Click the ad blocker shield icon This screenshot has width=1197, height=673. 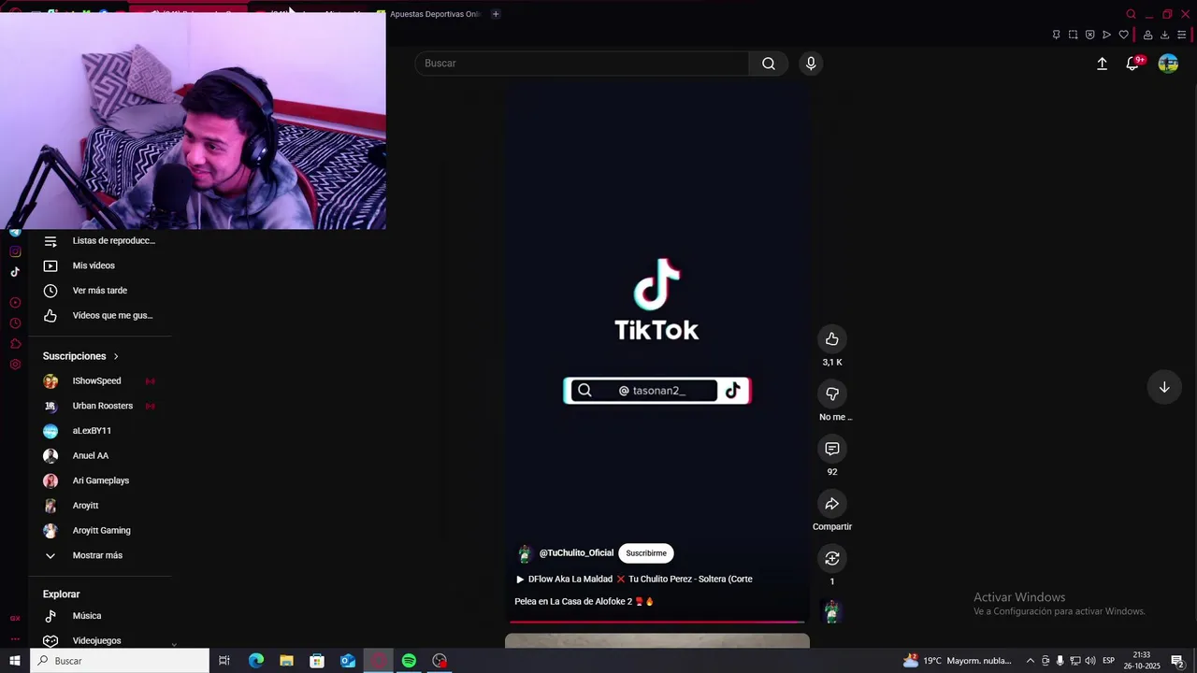coord(1089,35)
